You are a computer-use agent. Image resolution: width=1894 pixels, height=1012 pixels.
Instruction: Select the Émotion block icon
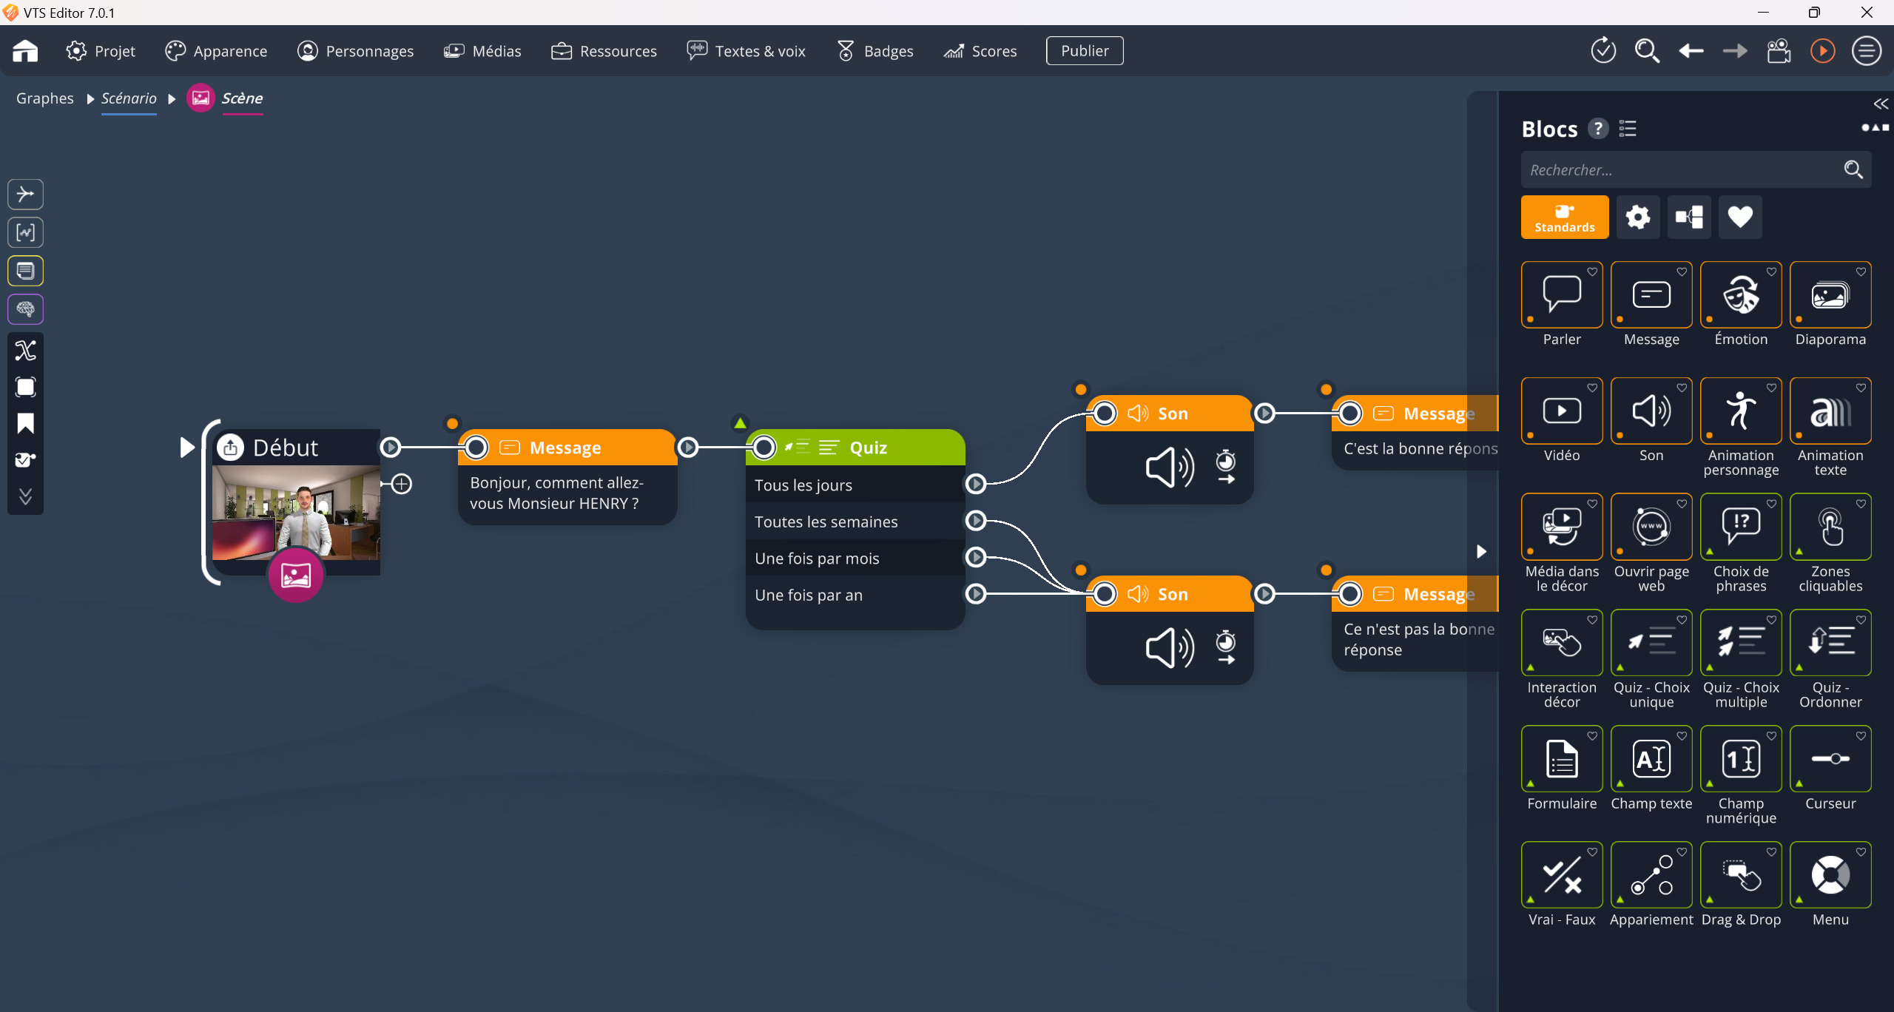pos(1740,295)
